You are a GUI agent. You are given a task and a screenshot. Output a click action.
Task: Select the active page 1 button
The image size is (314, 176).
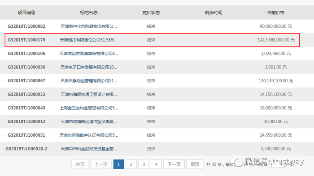point(118,164)
